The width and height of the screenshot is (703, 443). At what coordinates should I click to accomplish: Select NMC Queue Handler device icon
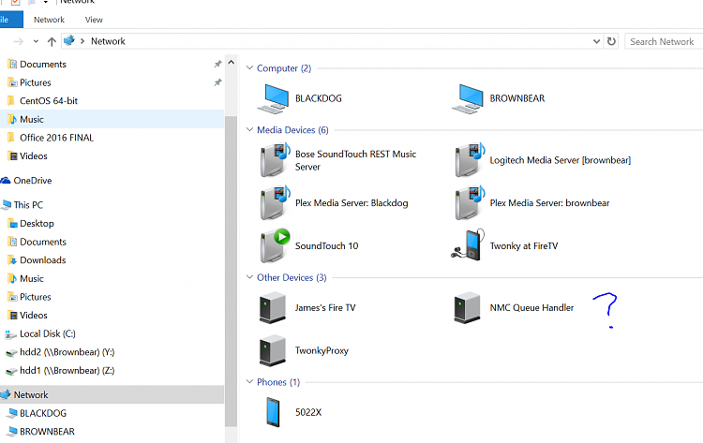click(467, 308)
